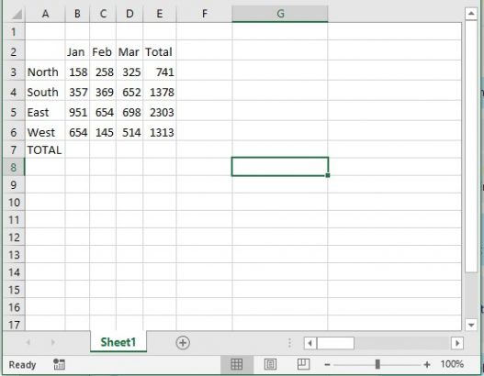Switch to Page Layout view icon
484x376 pixels.
(270, 364)
